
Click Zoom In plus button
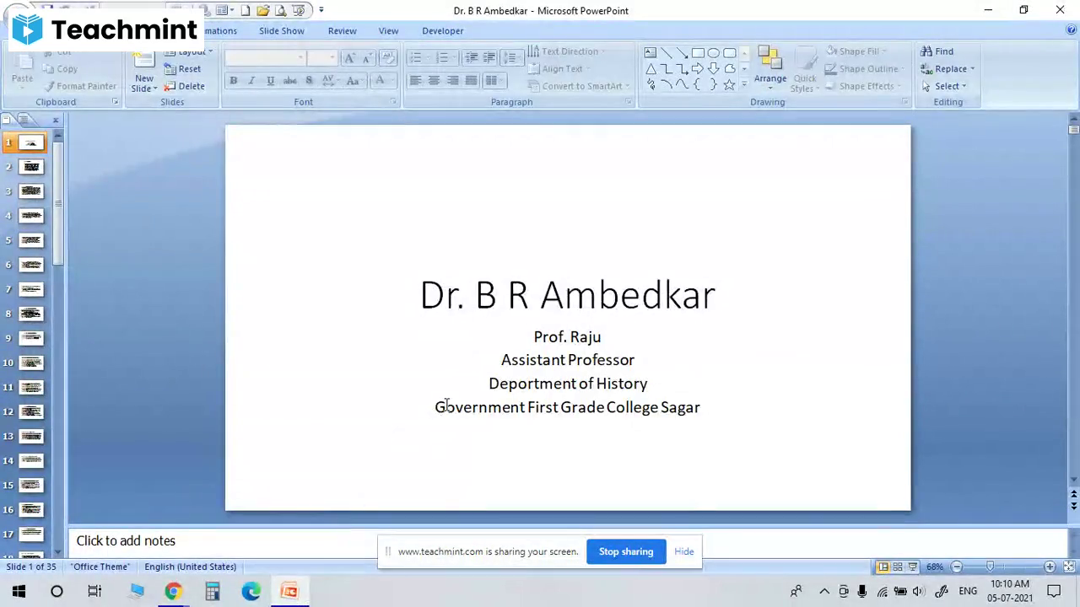(x=1050, y=567)
